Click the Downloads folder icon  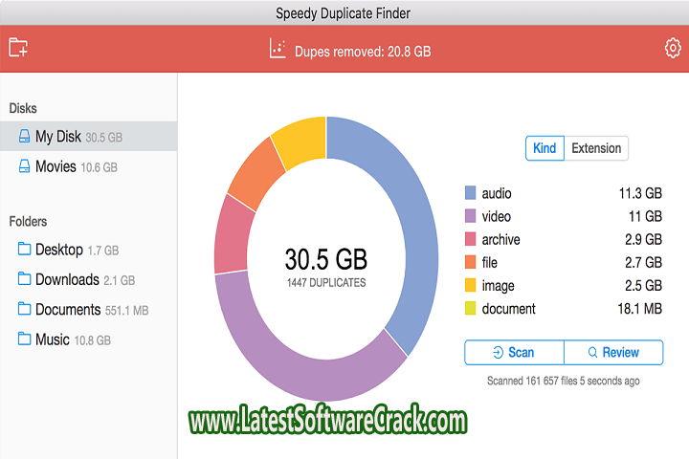(x=24, y=279)
